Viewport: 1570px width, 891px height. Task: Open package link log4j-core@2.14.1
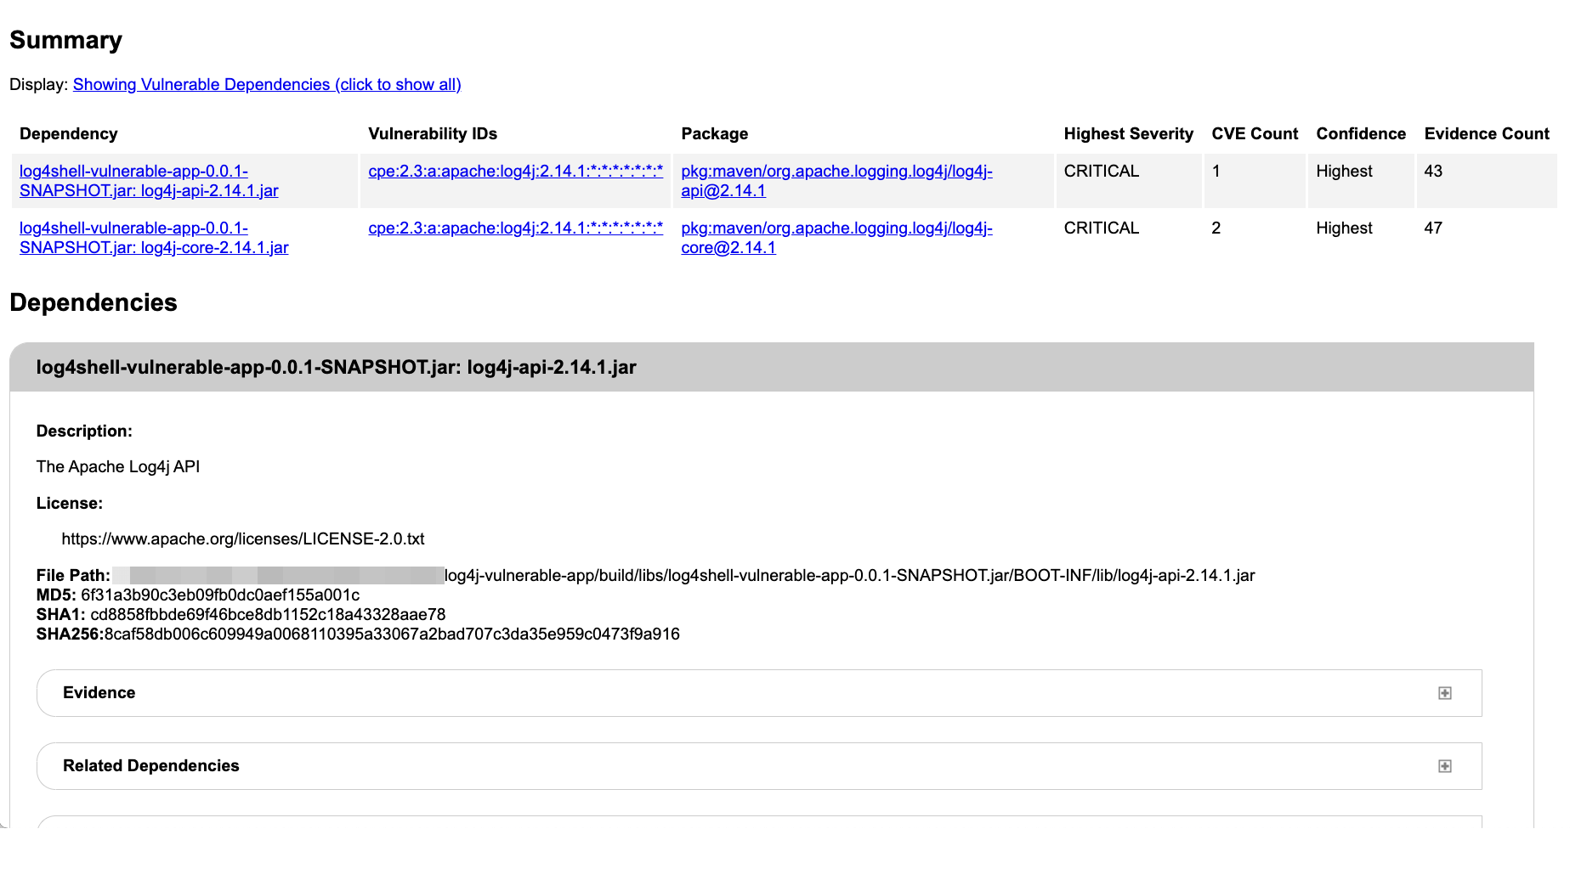click(836, 238)
